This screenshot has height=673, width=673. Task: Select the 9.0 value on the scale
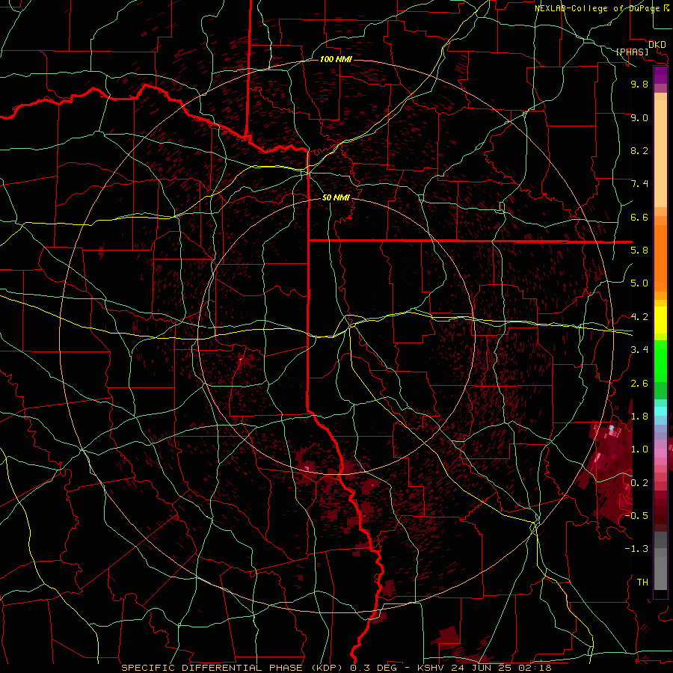(x=639, y=117)
